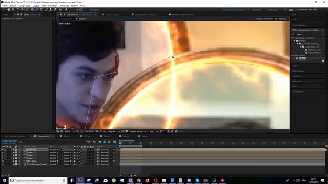This screenshot has width=328, height=184.
Task: Toggle the lock on the Composition viewer tab
Action: 64,15
